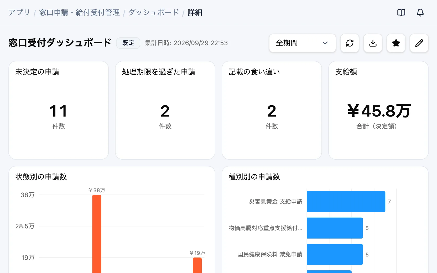Open the documentation book icon
The image size is (437, 273).
[401, 13]
